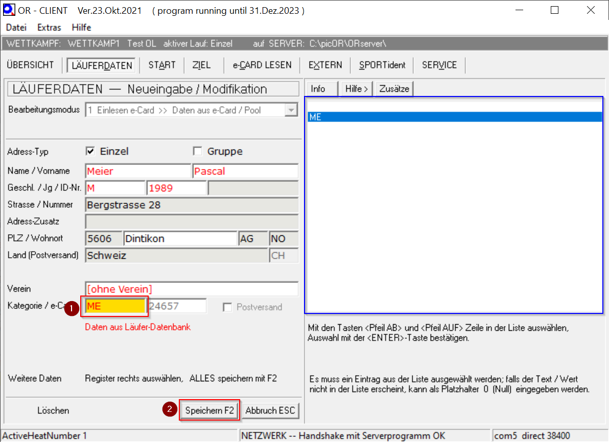Switch to the ÜBERSICHT tab
The height and width of the screenshot is (442, 609).
pos(30,65)
